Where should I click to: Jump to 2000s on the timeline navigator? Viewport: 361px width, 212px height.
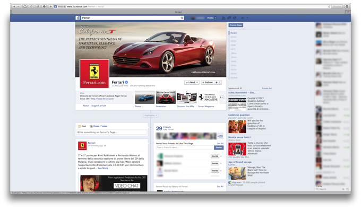234,41
